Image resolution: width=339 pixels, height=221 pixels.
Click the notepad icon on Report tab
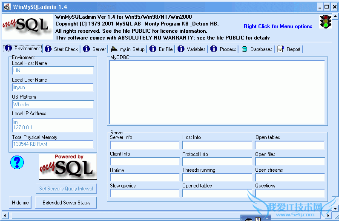pyautogui.click(x=280, y=49)
